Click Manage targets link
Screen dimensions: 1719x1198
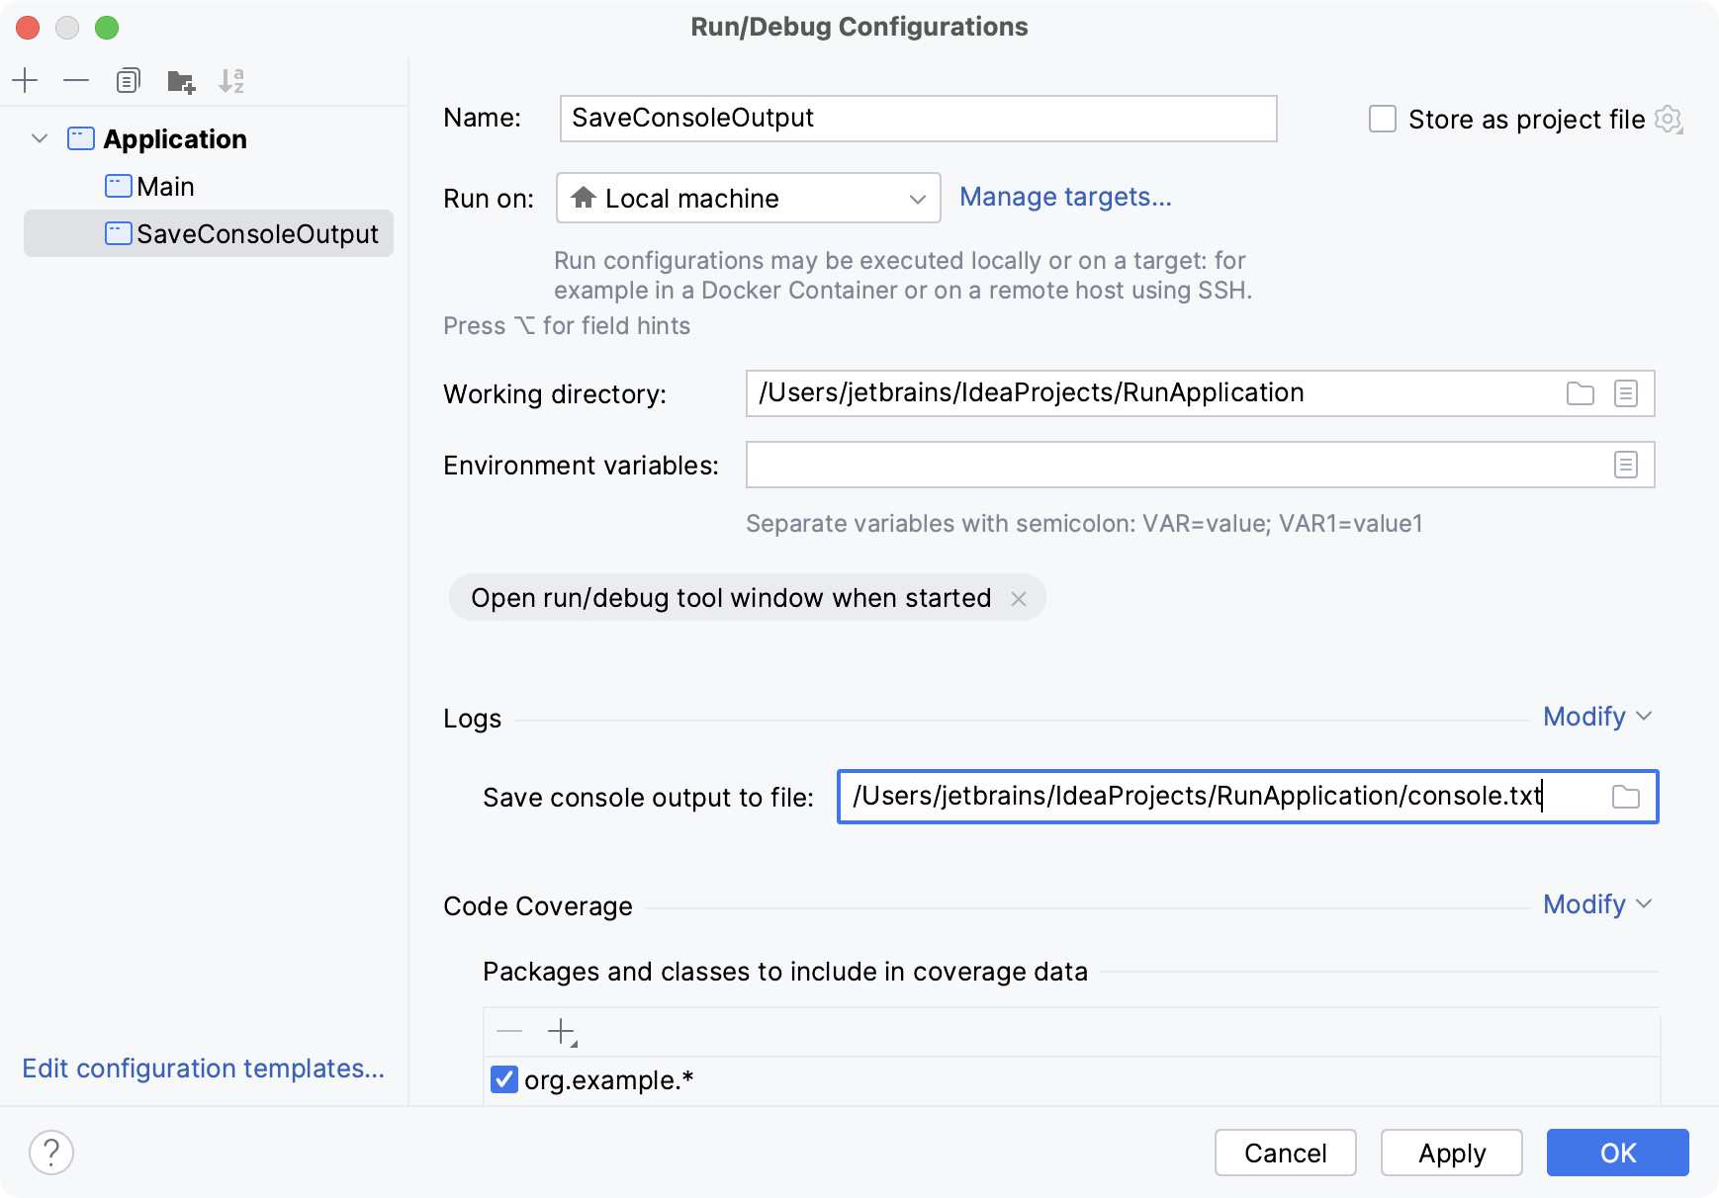tap(1065, 197)
